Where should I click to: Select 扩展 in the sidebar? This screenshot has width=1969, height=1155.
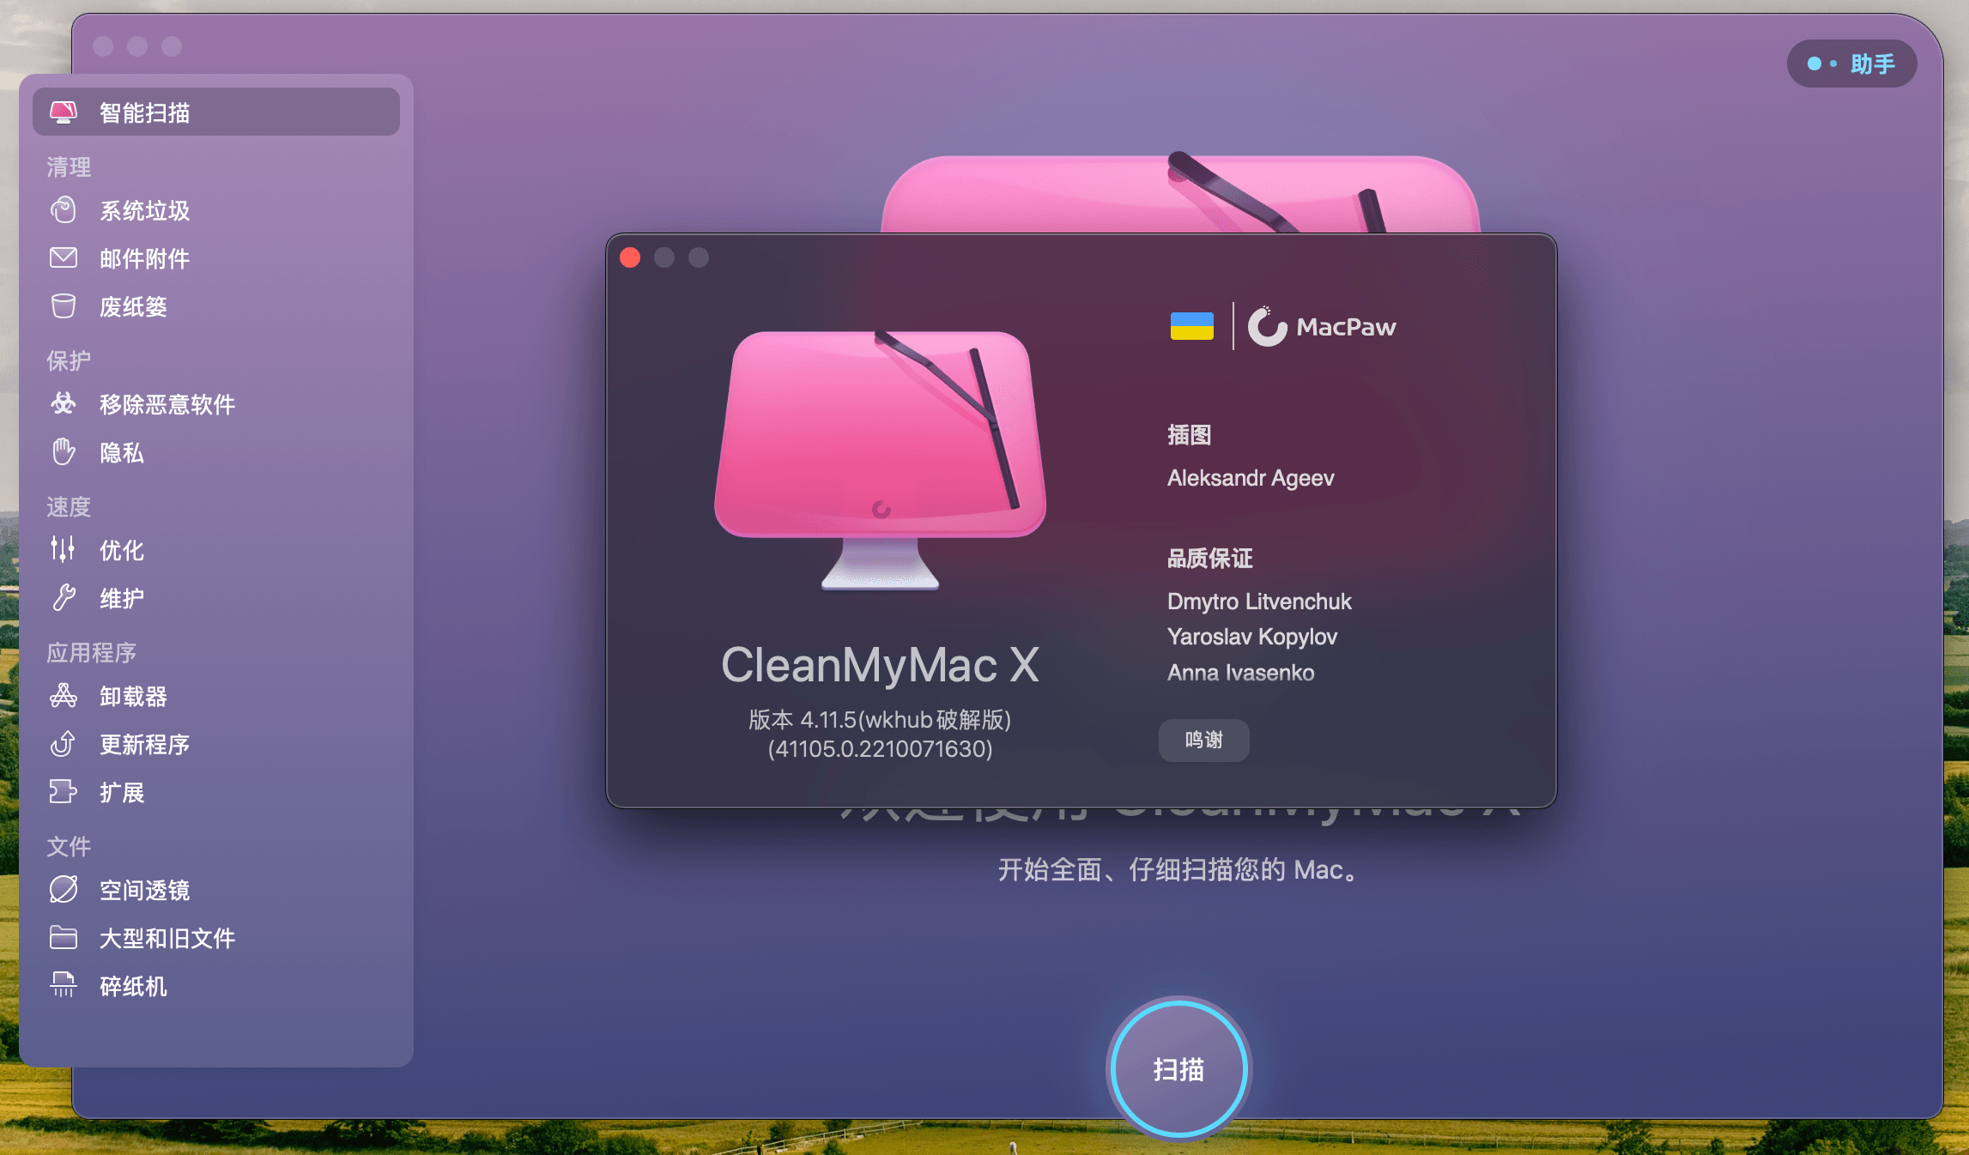coord(216,792)
